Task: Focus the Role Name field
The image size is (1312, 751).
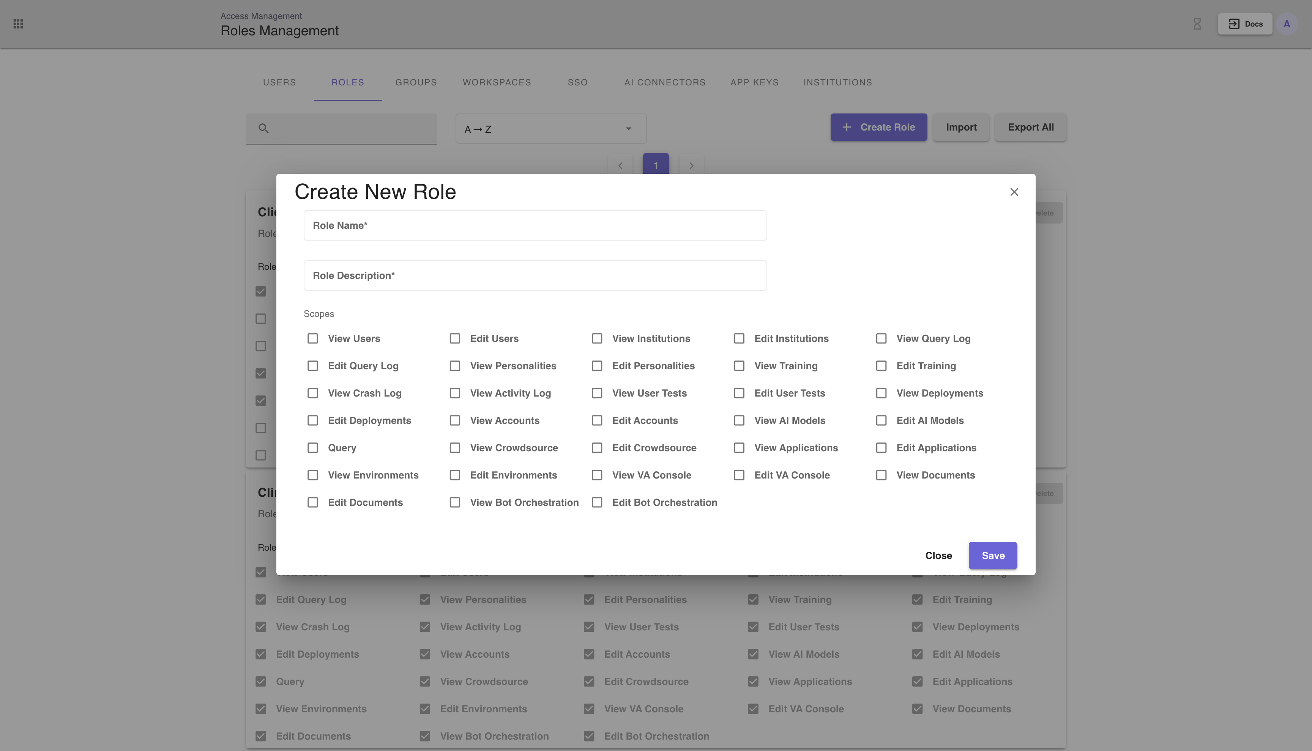Action: 535,225
